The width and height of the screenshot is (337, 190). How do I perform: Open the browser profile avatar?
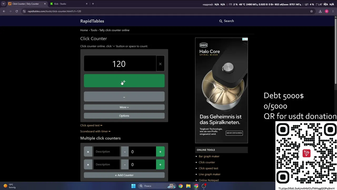327,11
